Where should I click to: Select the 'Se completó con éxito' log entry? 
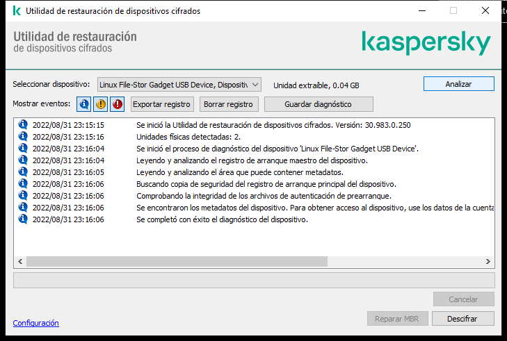222,219
